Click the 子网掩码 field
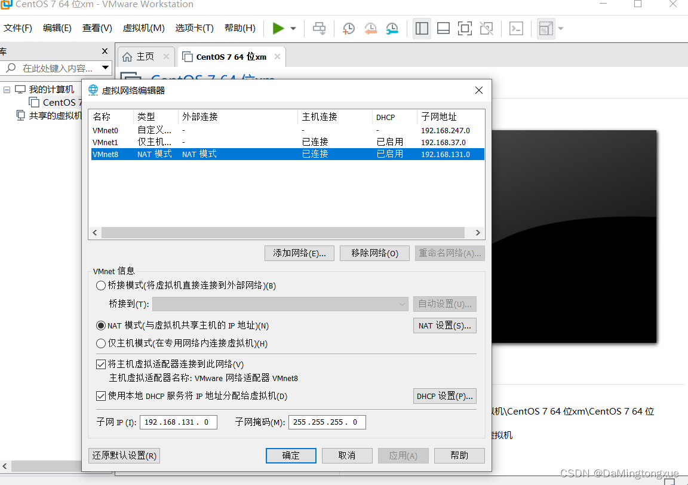688x485 pixels. (327, 422)
